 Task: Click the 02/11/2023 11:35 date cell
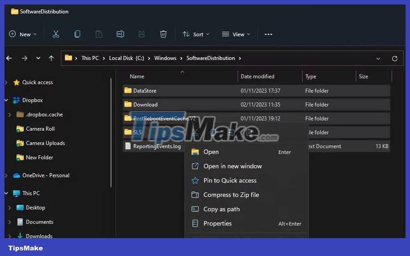click(x=261, y=105)
